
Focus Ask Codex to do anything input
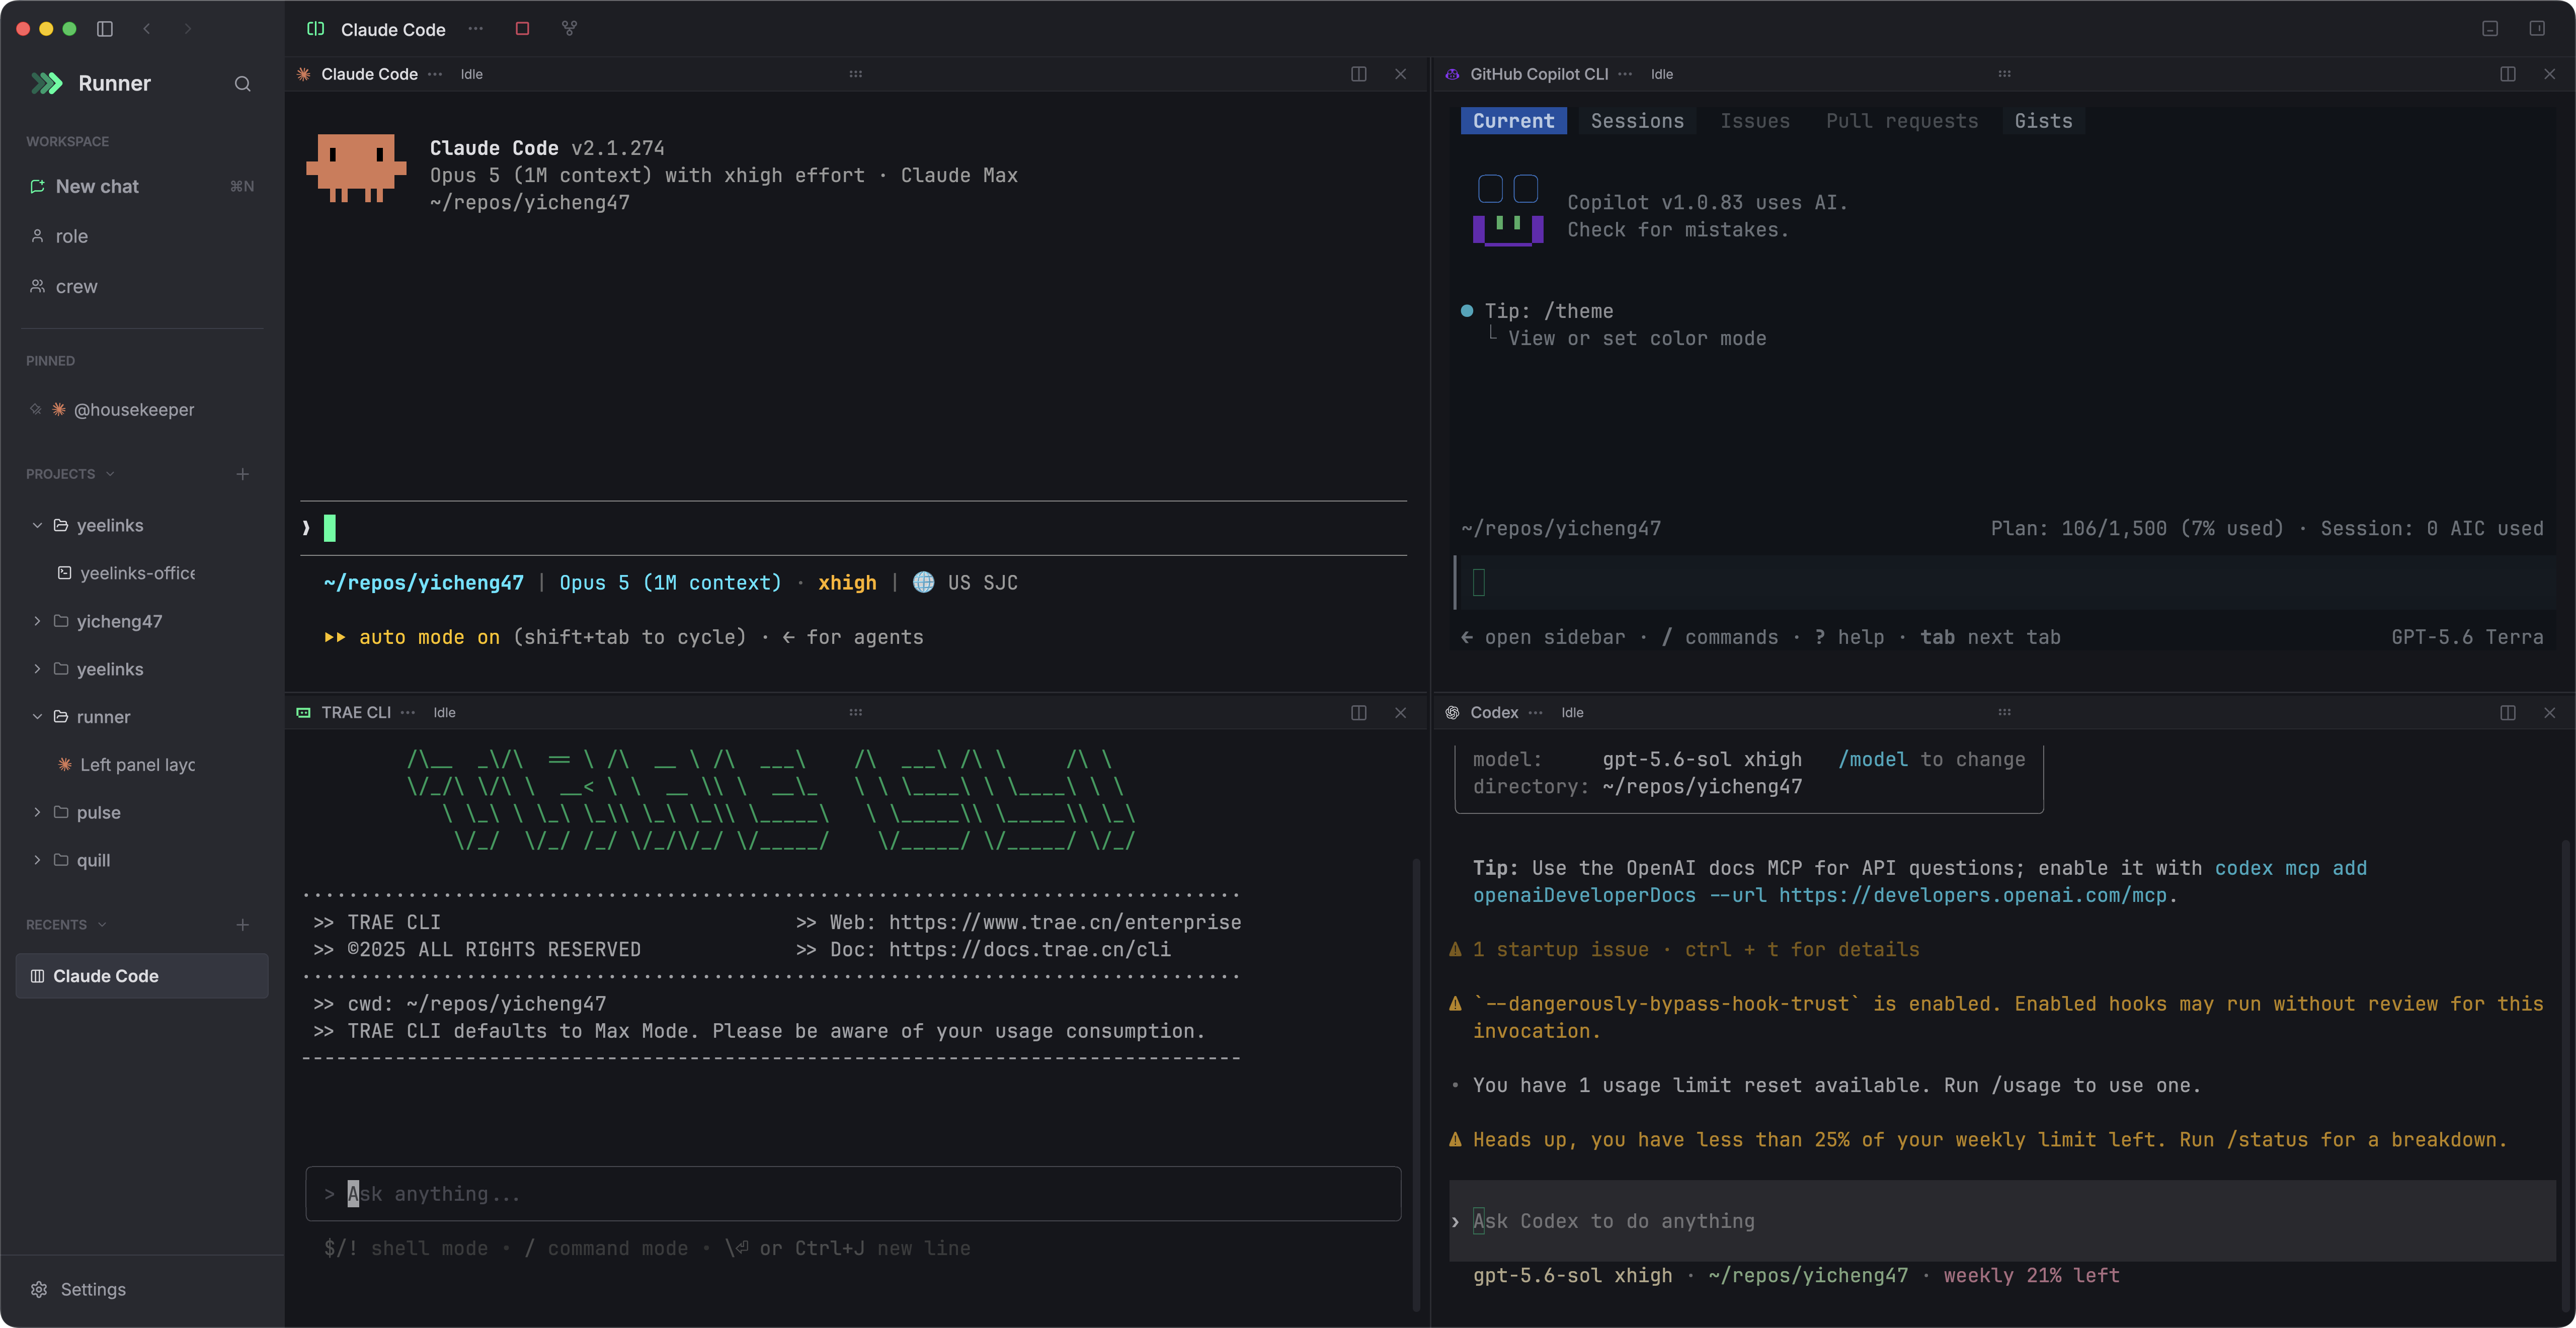tap(2003, 1221)
